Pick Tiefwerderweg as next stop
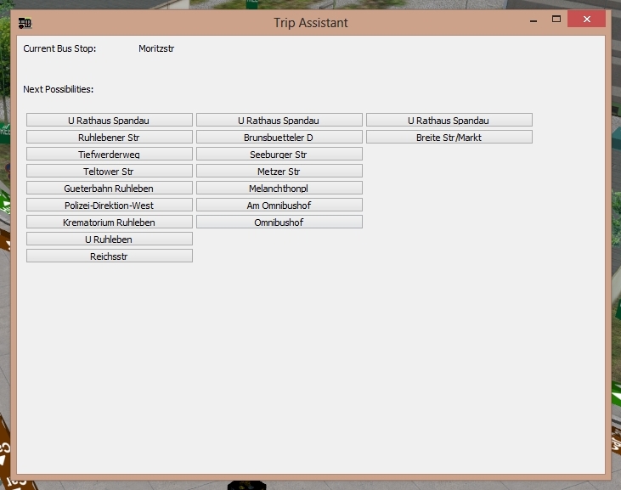The image size is (621, 490). [109, 155]
